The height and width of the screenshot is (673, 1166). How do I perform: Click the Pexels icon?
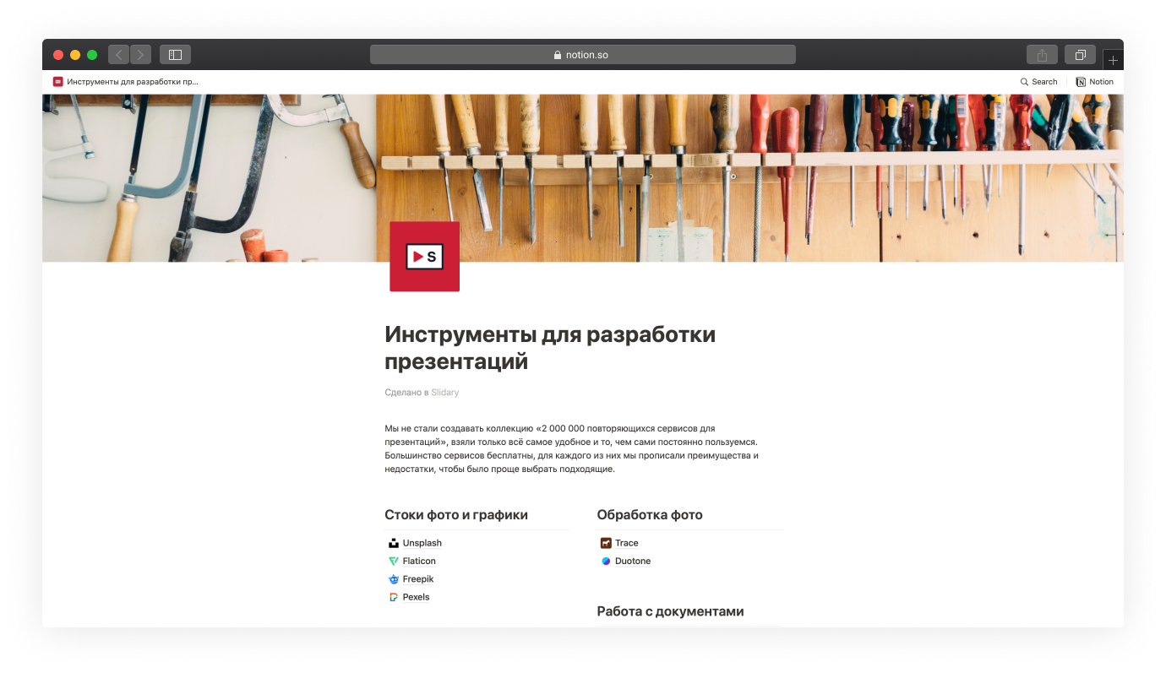(x=394, y=597)
